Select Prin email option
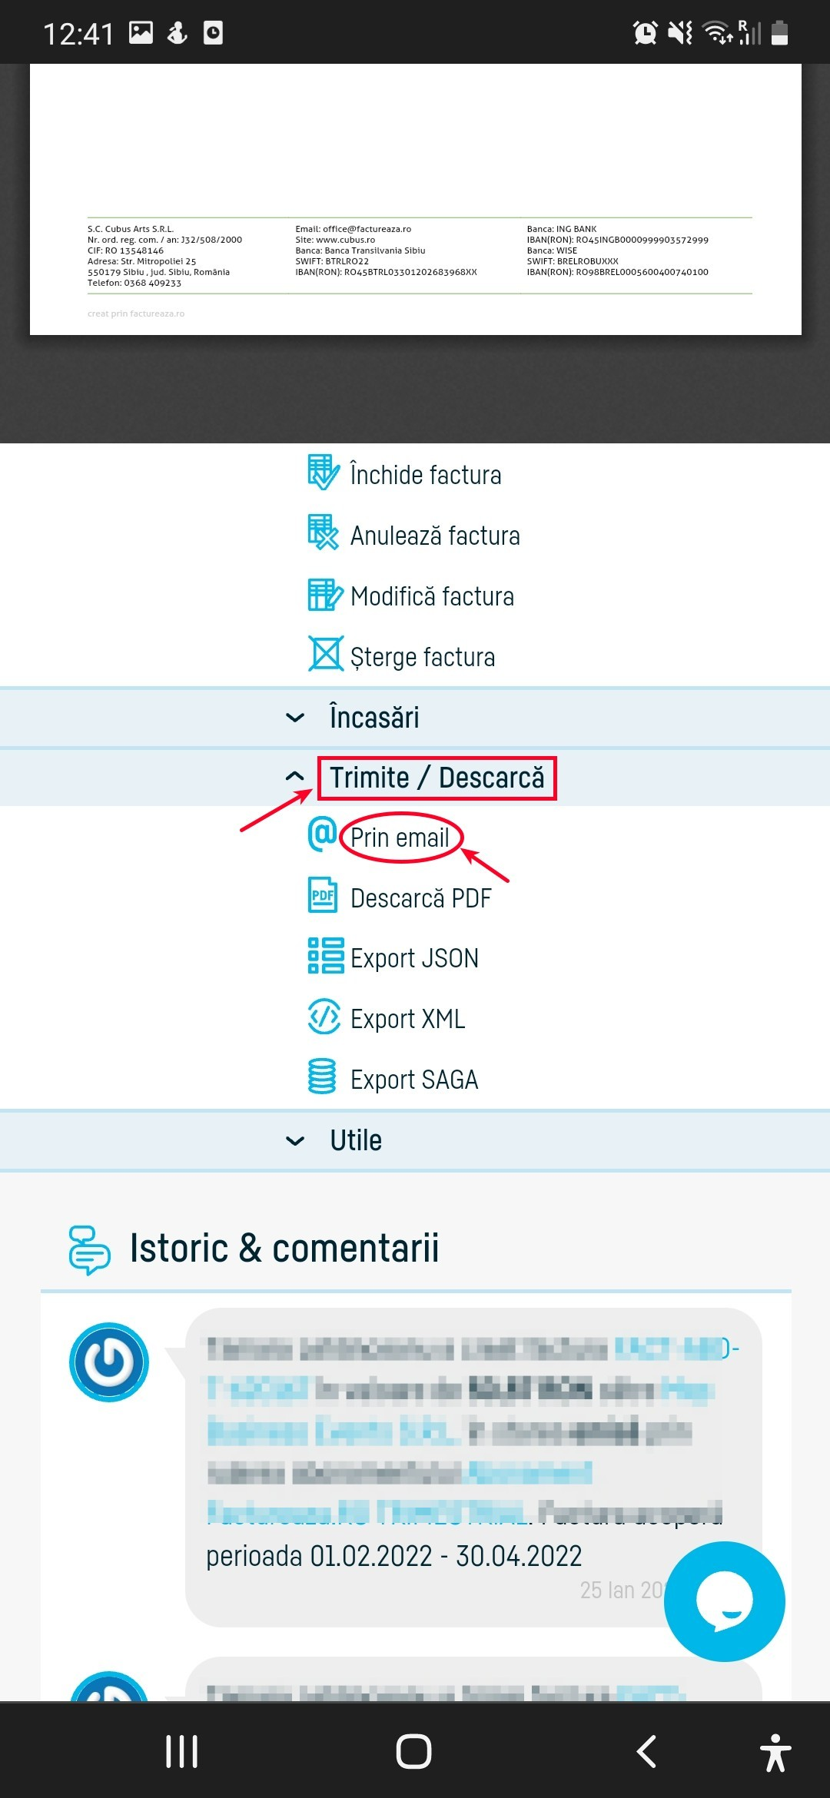 click(400, 838)
